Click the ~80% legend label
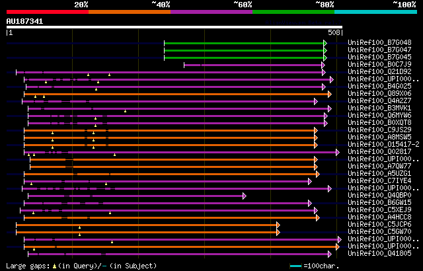This screenshot has height=271, width=423. coord(325,5)
